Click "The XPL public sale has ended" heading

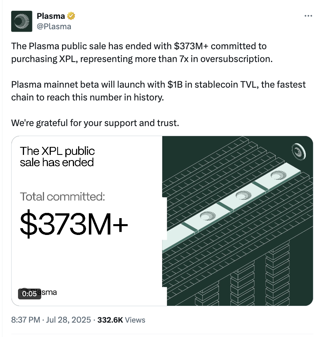[57, 156]
